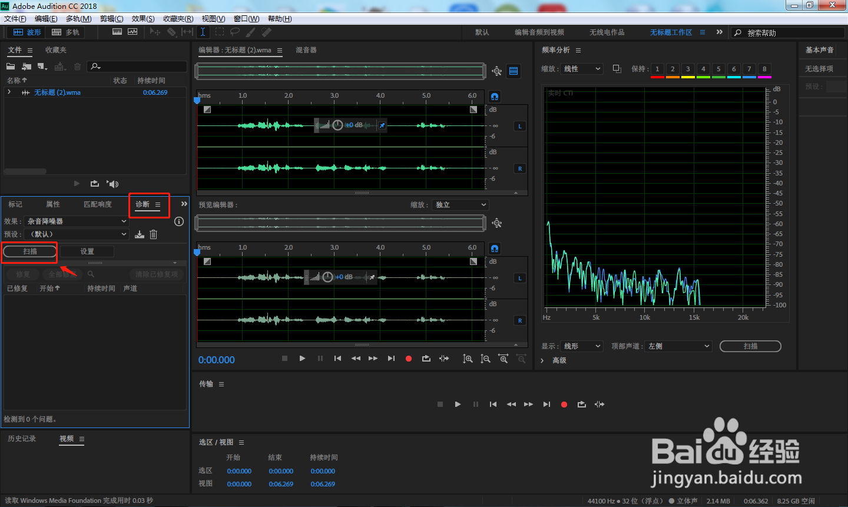The image size is (848, 507).
Task: Open the preview zoom dropdown 独立
Action: pyautogui.click(x=461, y=205)
